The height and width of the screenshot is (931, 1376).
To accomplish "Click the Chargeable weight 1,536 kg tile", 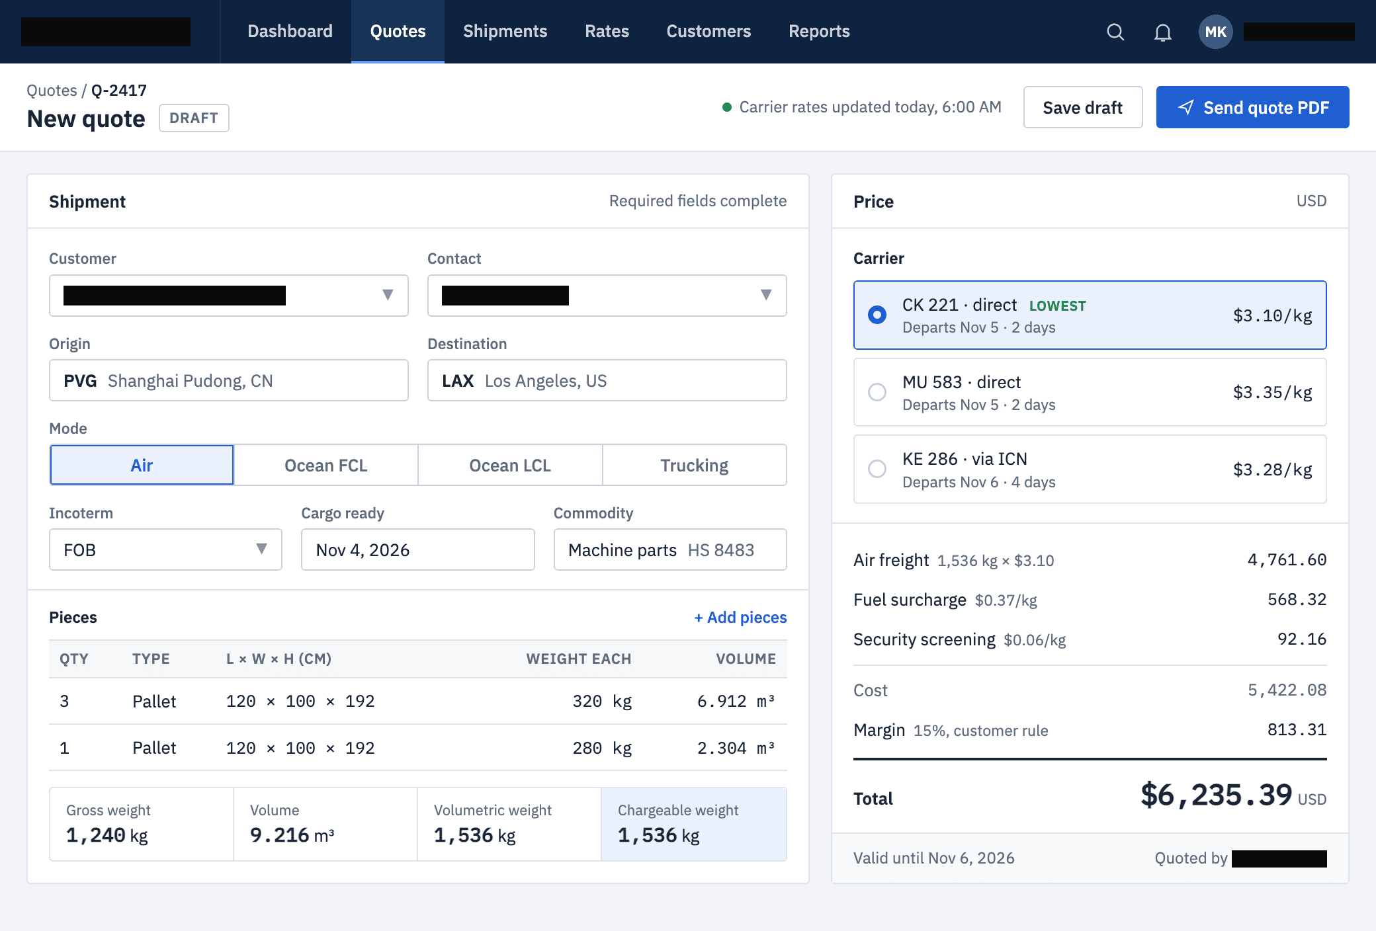I will pos(694,824).
